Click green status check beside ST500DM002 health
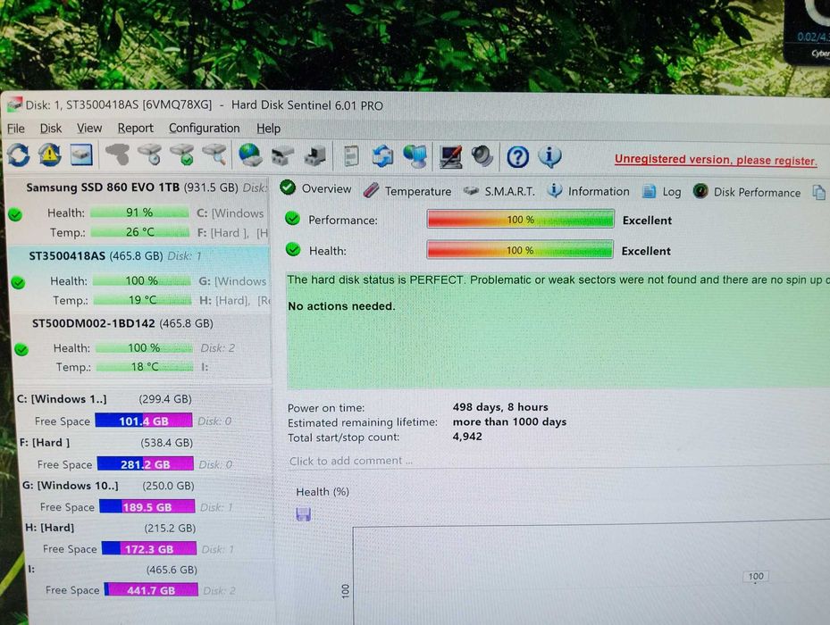 tap(21, 349)
